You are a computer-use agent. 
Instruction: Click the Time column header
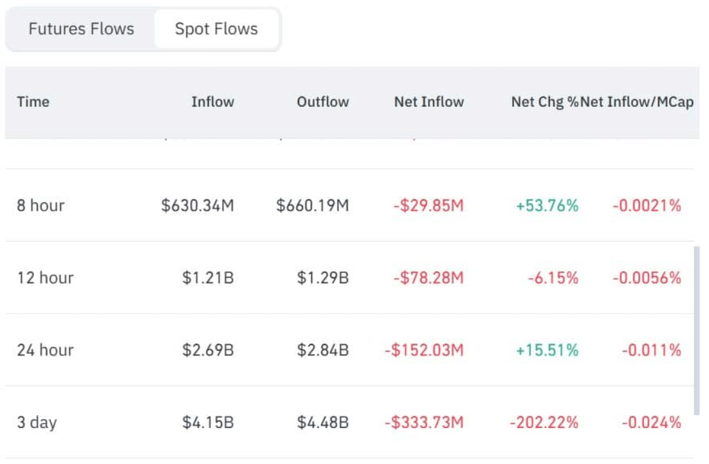click(x=33, y=102)
